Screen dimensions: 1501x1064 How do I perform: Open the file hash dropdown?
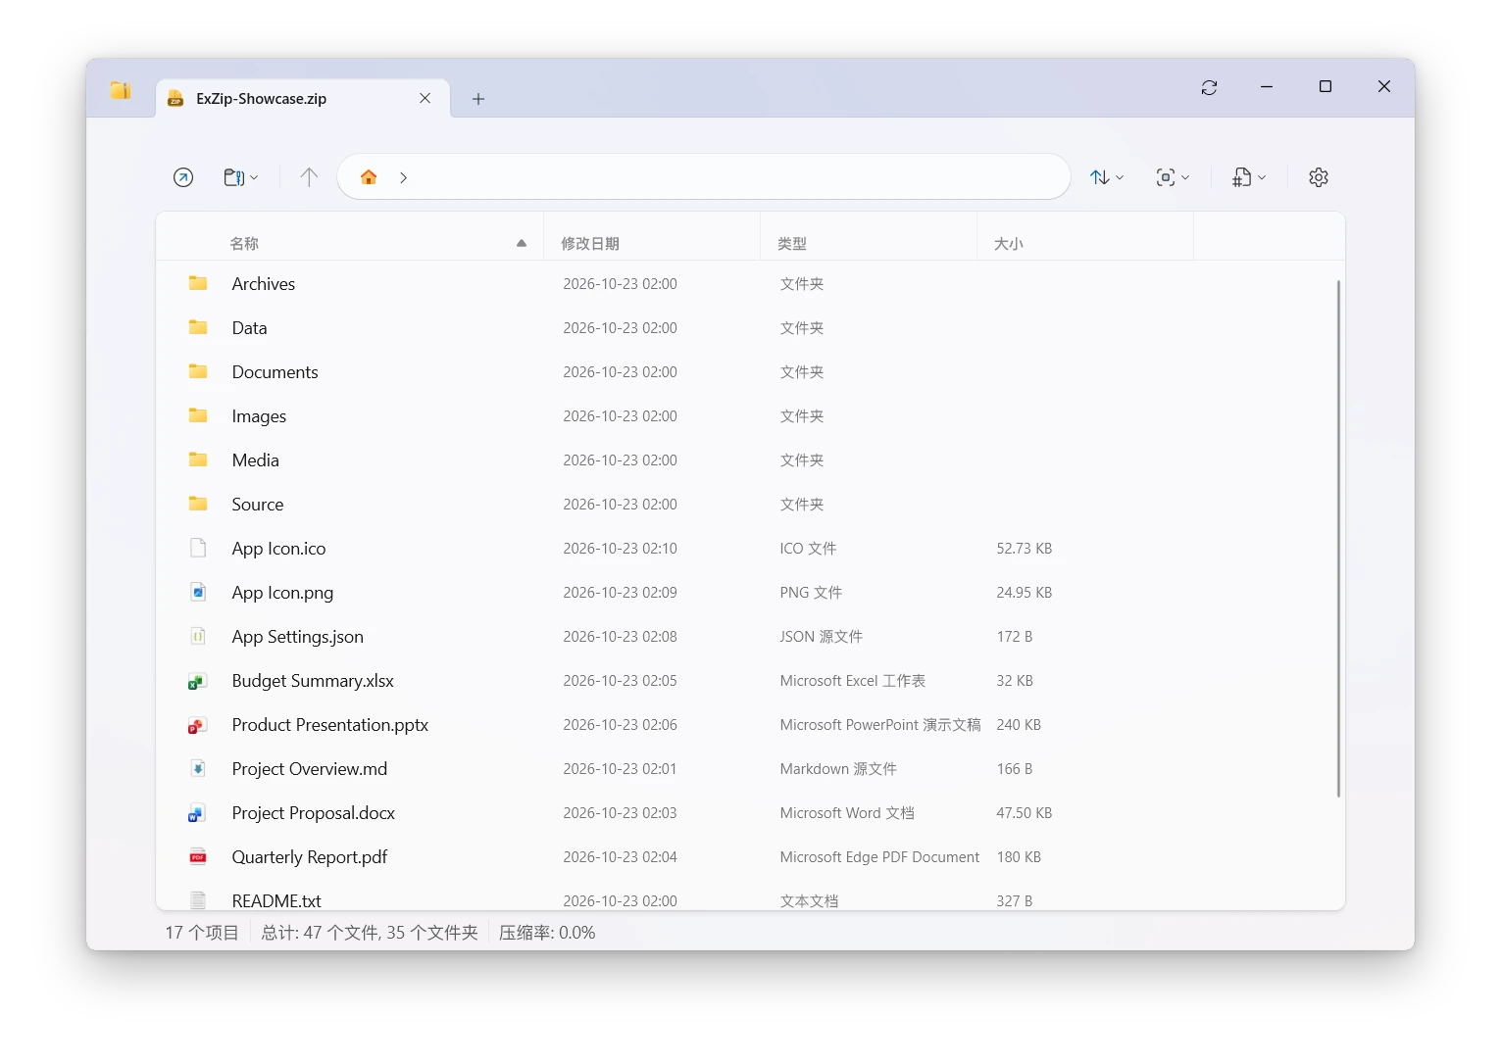pos(1249,177)
